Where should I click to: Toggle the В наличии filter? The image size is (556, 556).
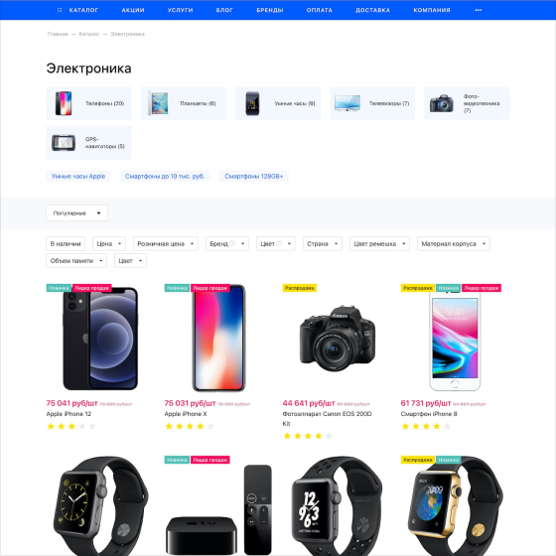pos(66,243)
